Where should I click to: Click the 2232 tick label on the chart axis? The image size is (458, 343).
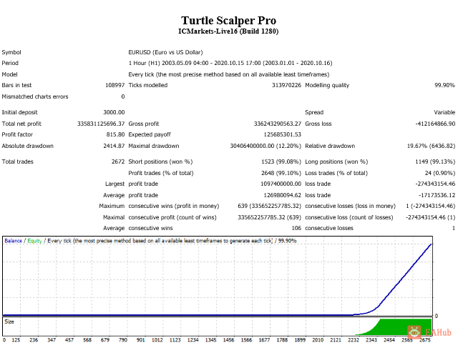[353, 340]
